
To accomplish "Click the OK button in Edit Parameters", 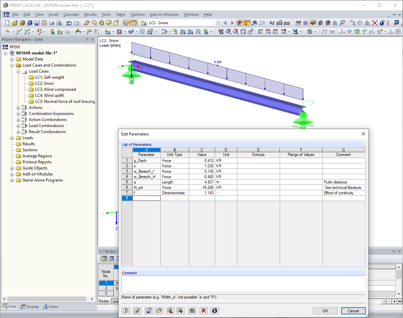I will pos(325,311).
